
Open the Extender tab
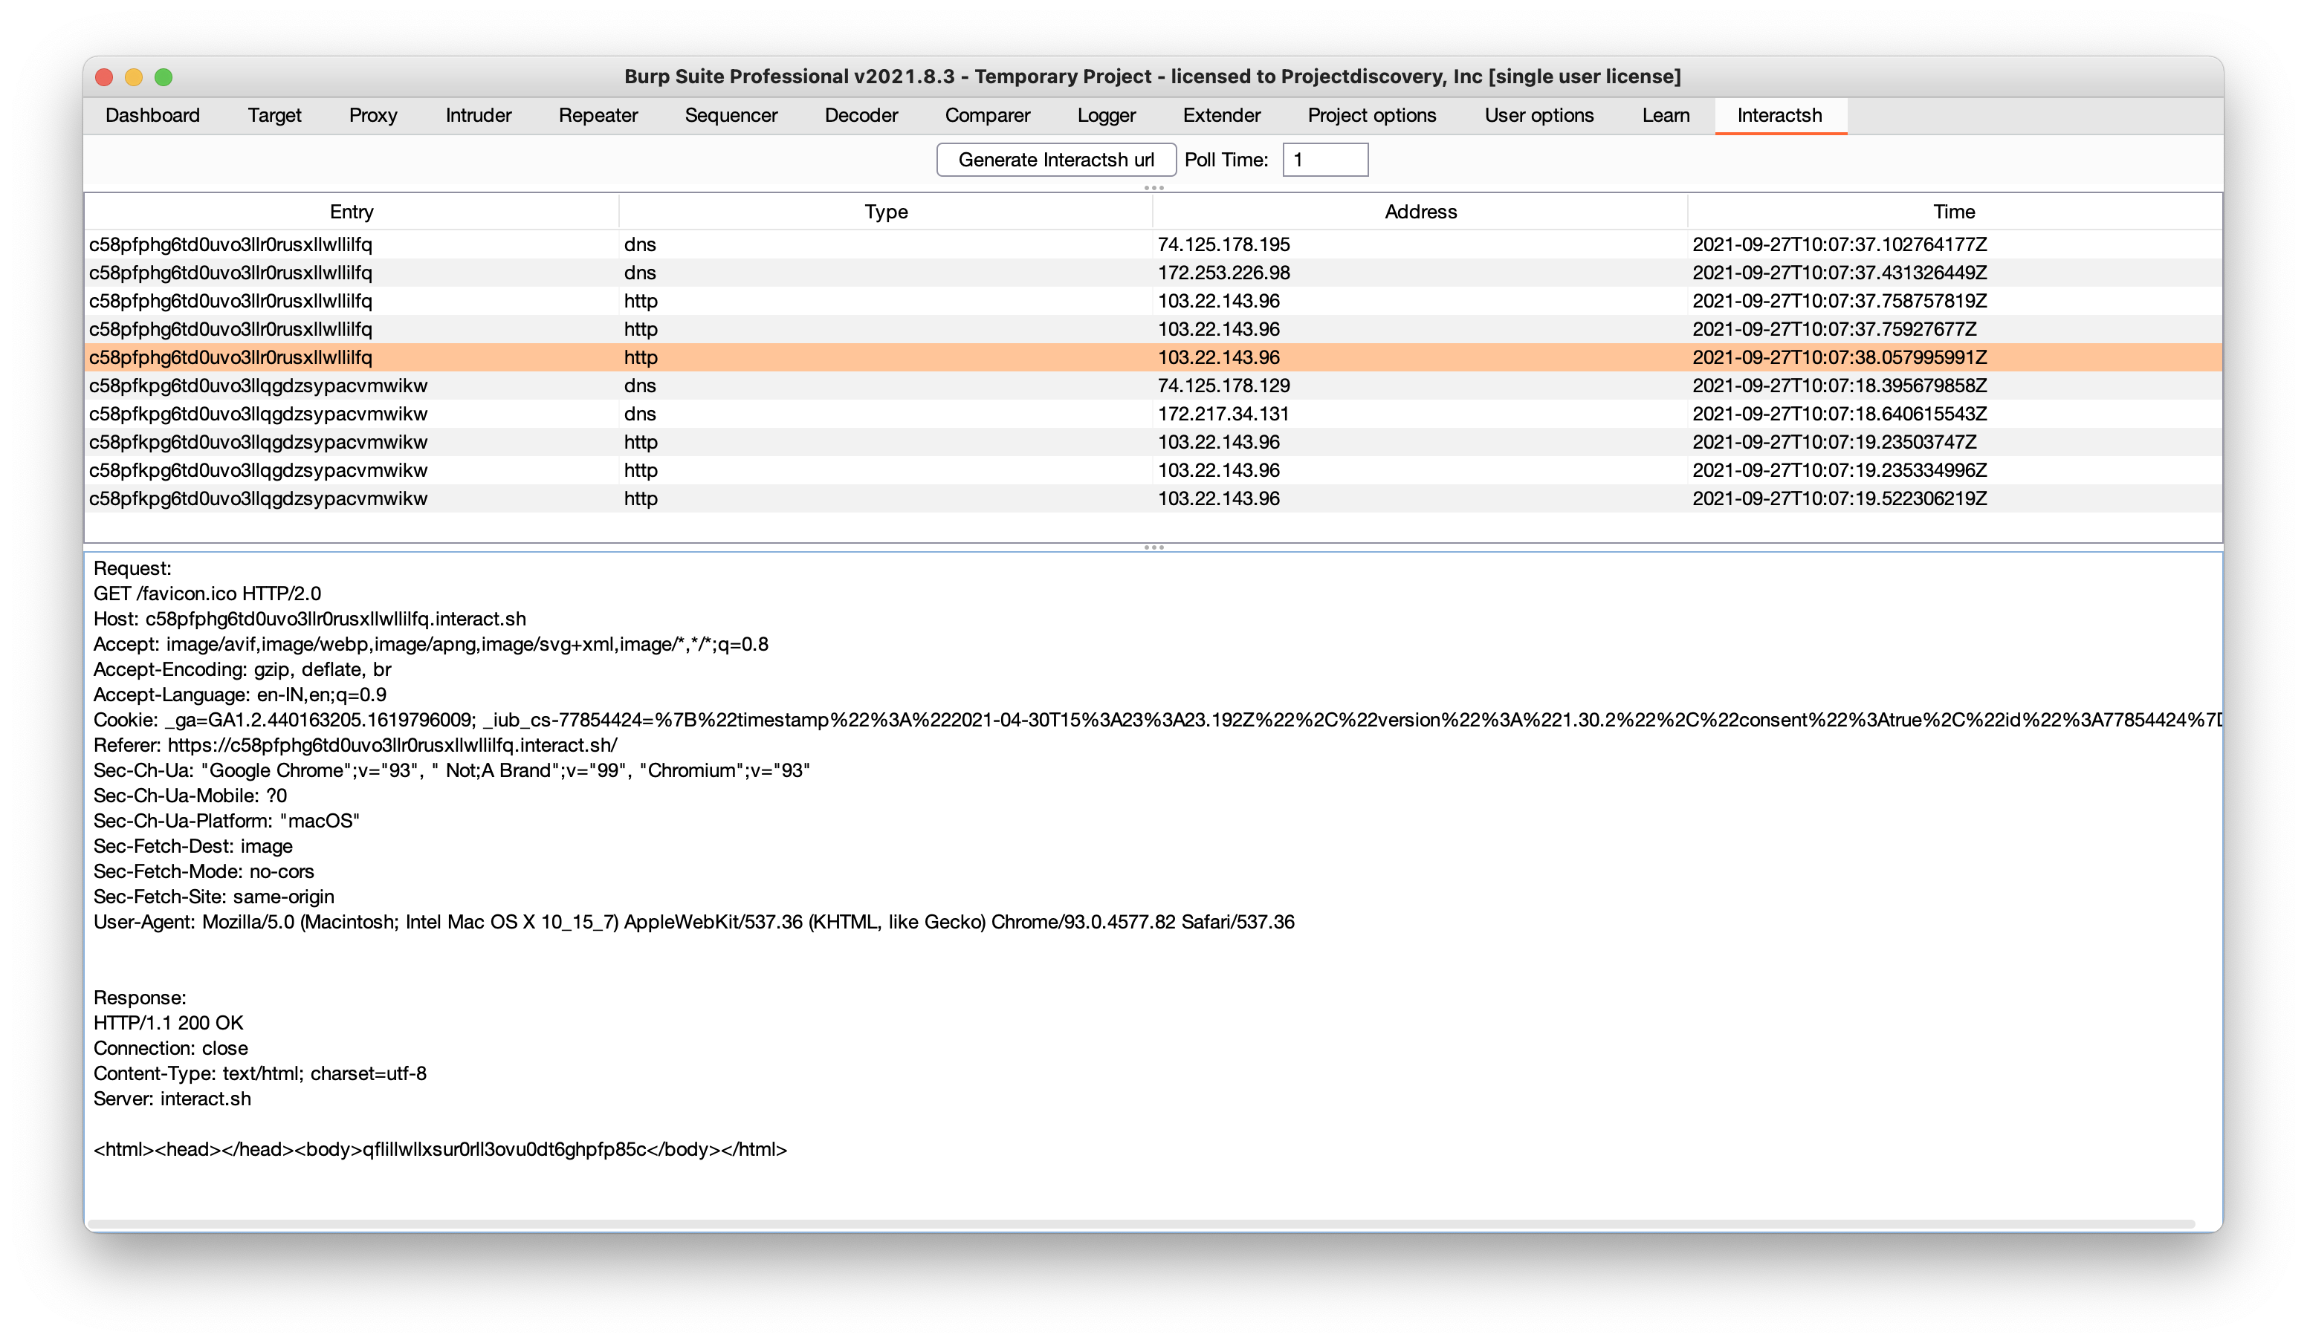1221,115
